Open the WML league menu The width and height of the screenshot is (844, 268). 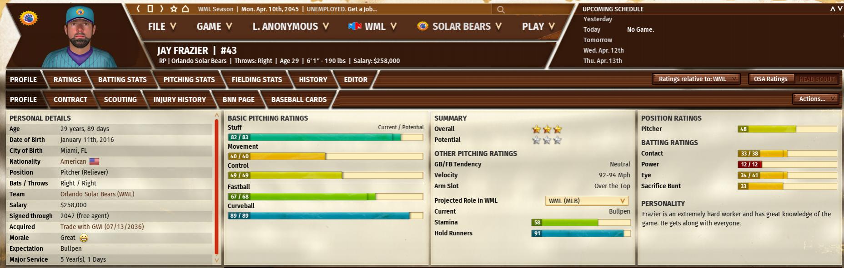pyautogui.click(x=372, y=26)
